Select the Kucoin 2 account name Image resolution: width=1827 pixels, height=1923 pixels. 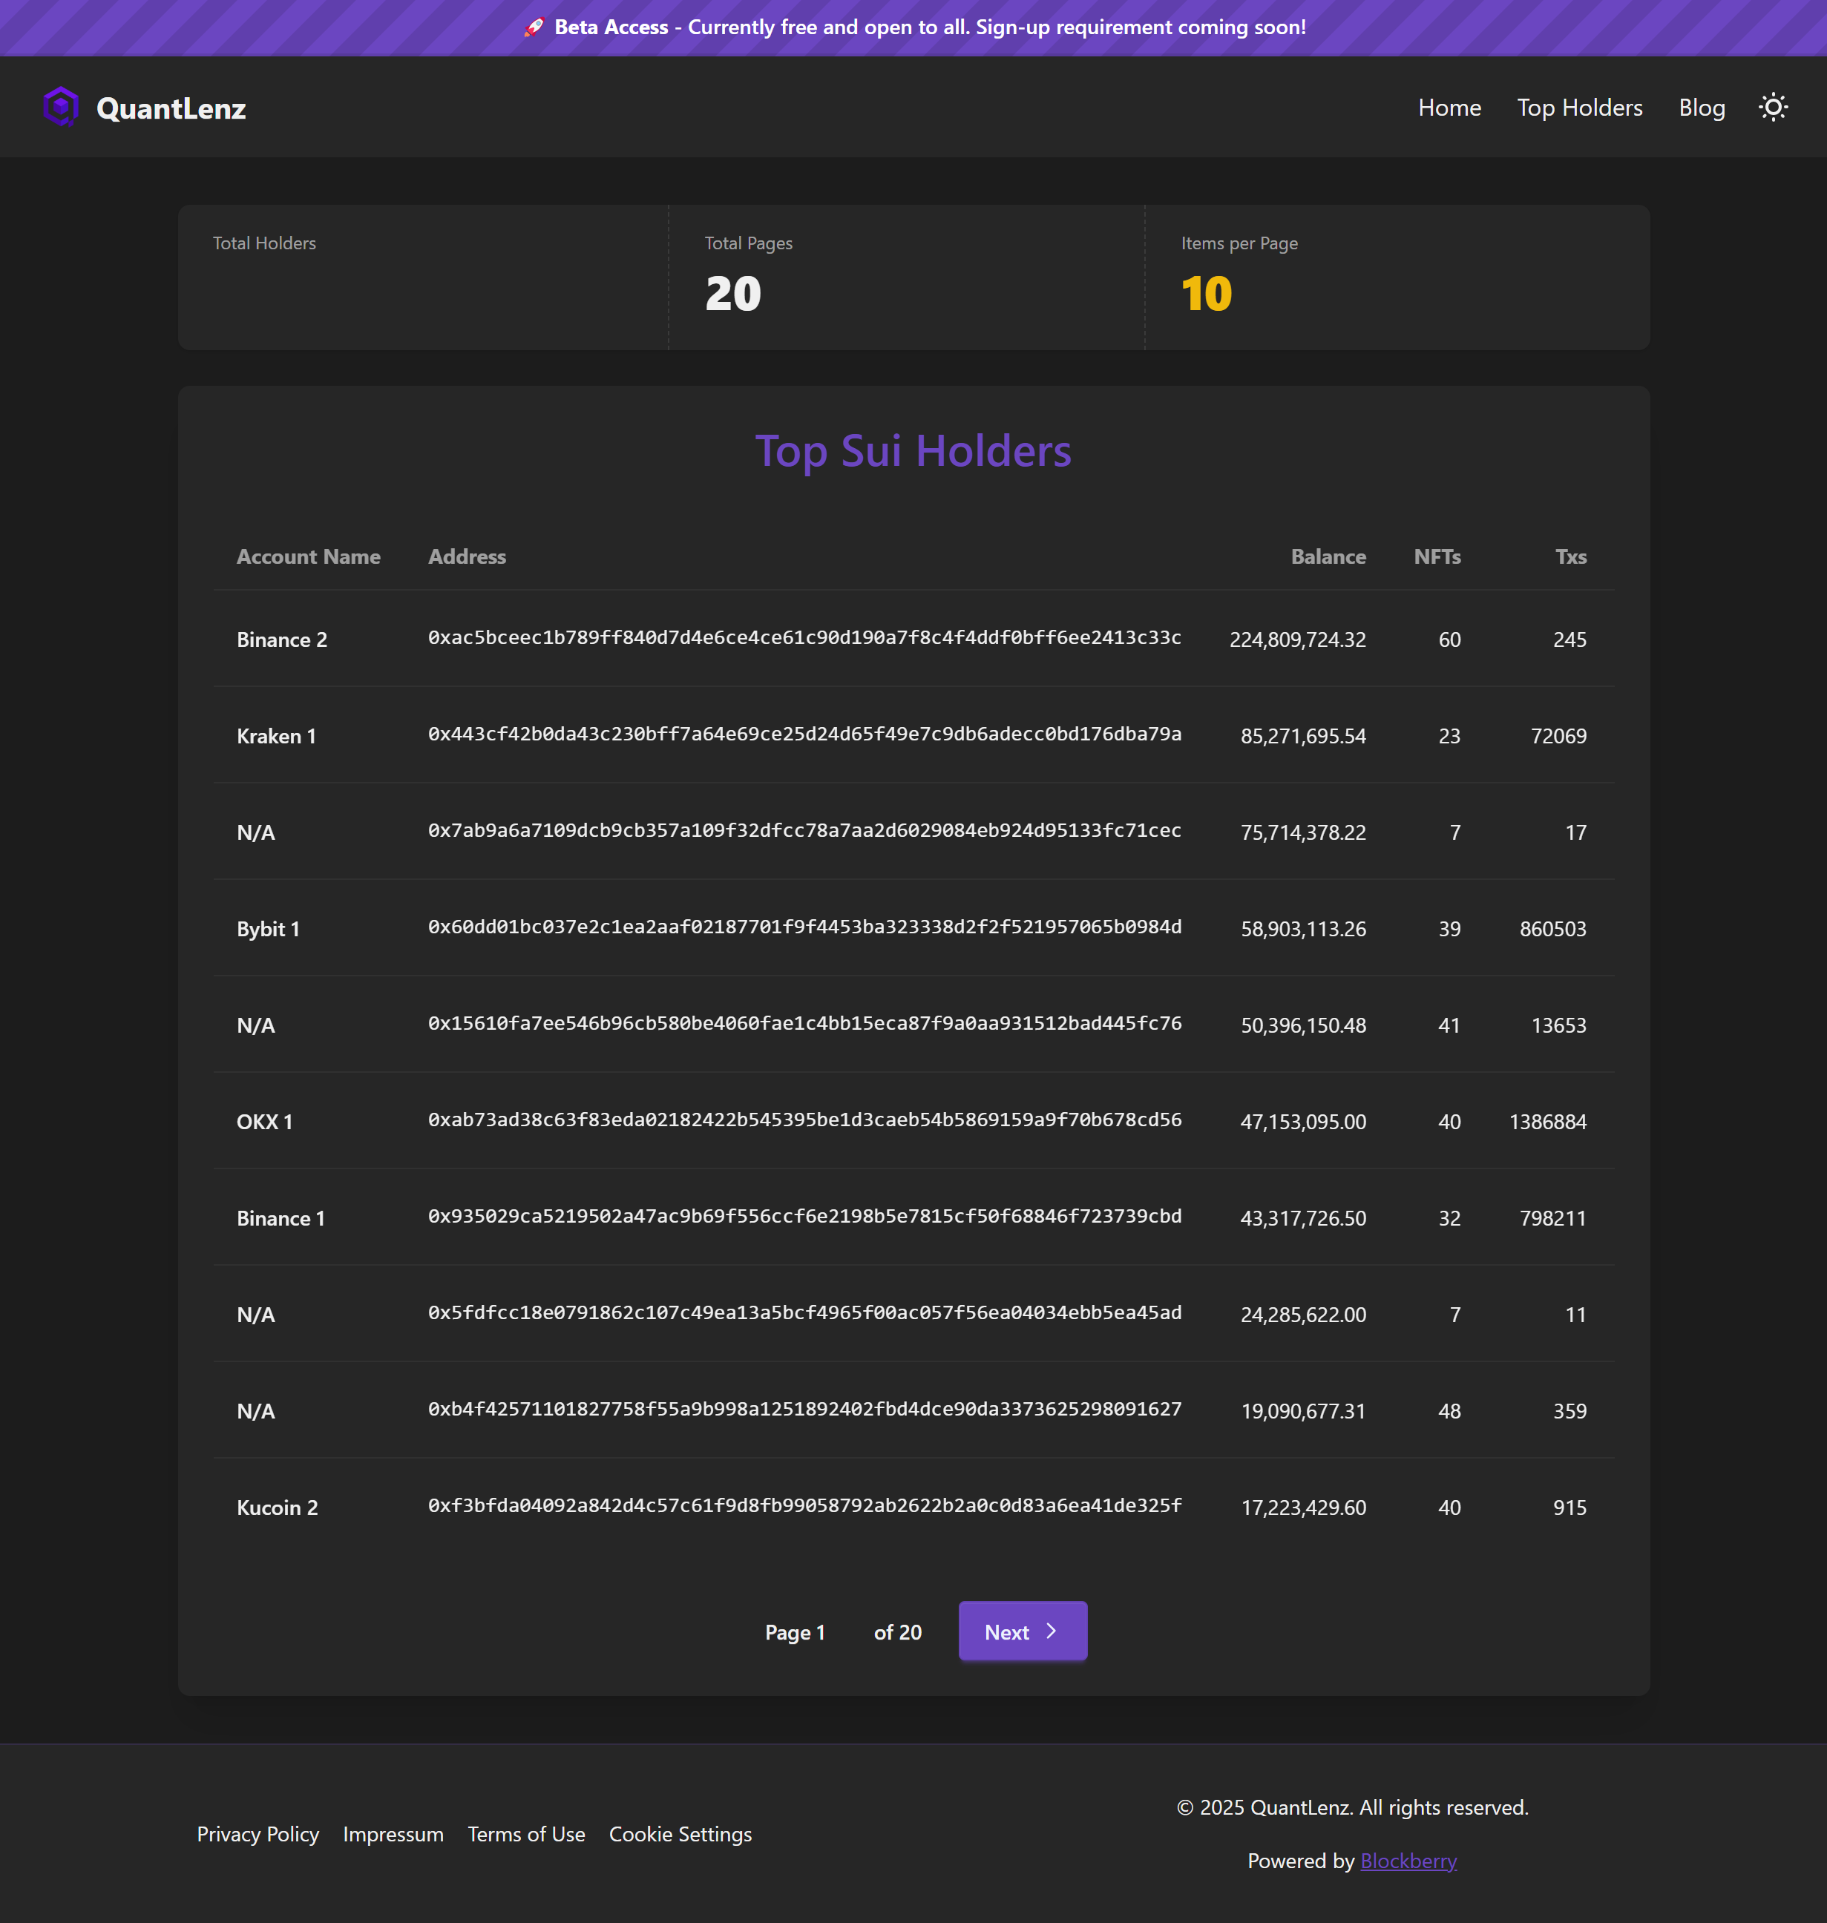coord(278,1508)
